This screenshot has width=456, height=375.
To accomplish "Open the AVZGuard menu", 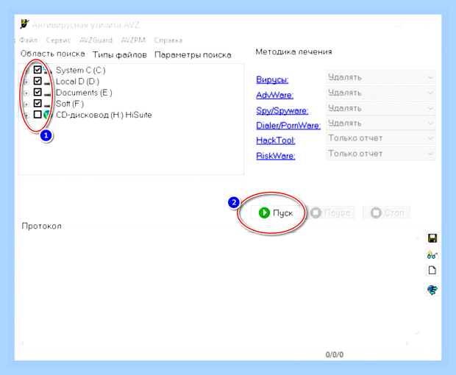I will [96, 40].
